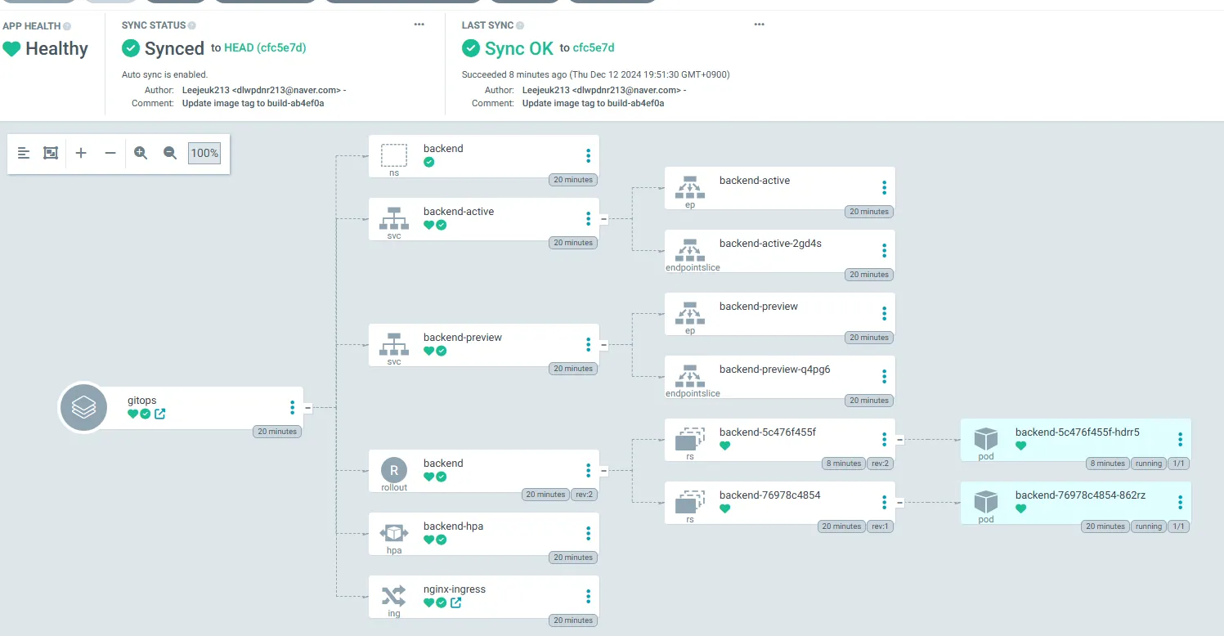Select the gitops node label
This screenshot has width=1224, height=636.
141,401
